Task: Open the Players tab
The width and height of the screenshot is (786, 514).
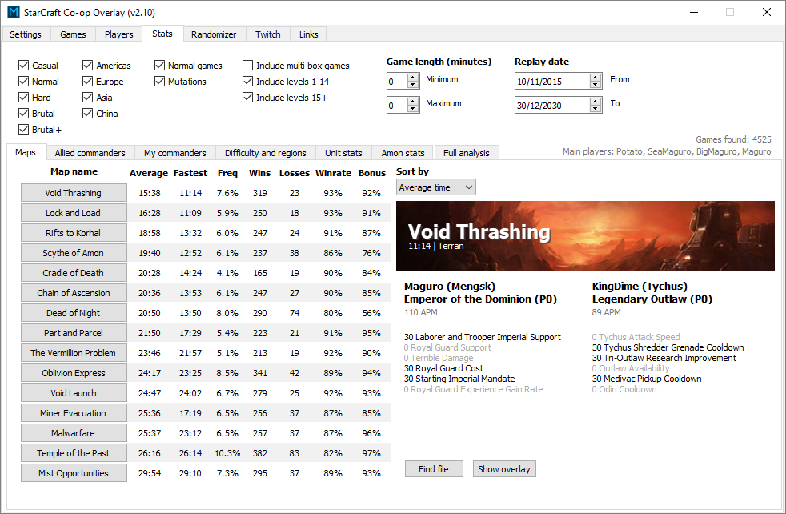Action: click(118, 34)
